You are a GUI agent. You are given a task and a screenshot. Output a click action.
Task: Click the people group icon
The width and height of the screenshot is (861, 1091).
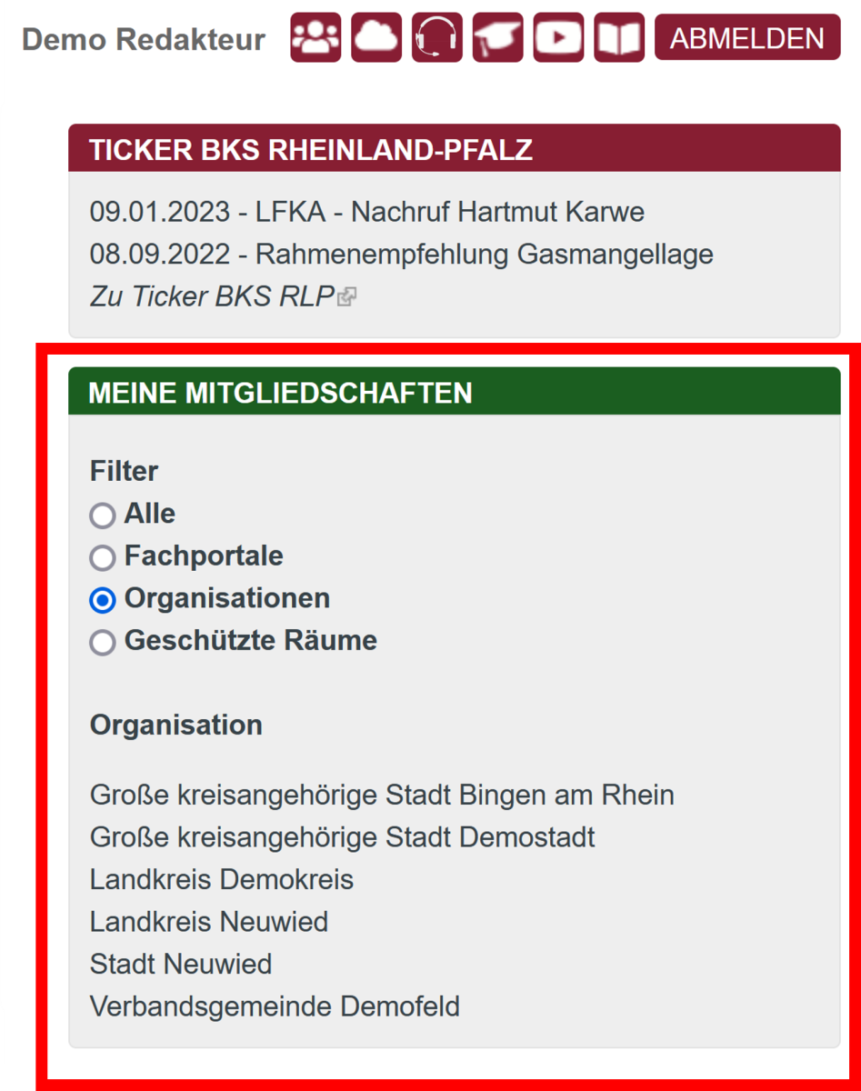[x=315, y=38]
